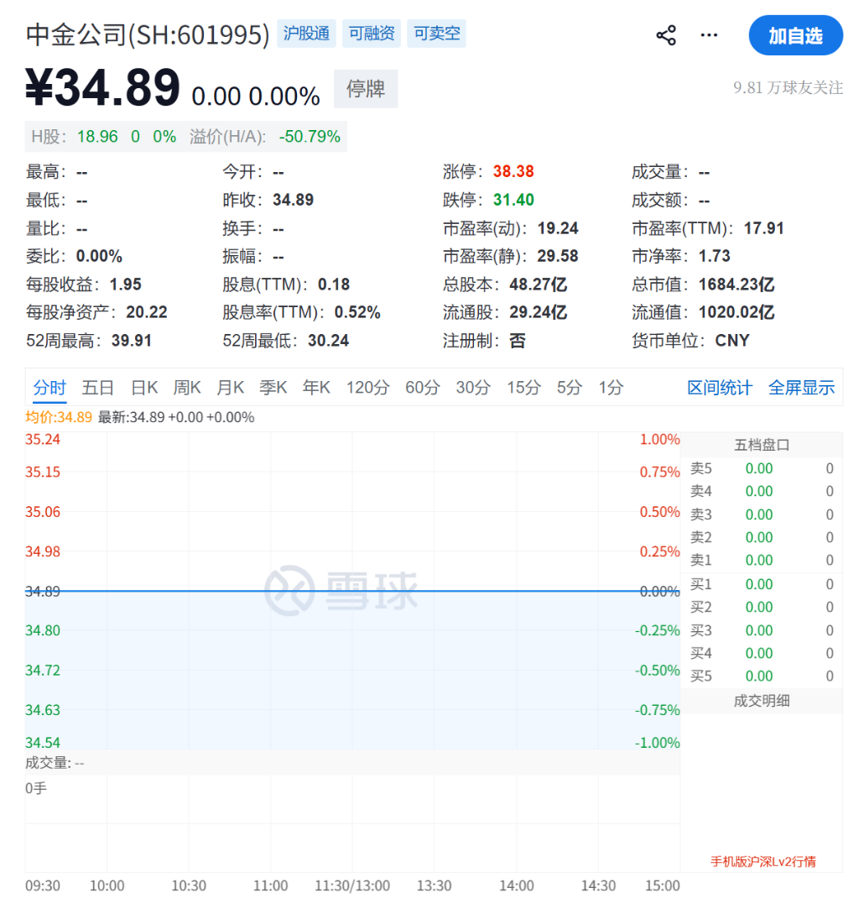Viewport: 859px width, 919px height.
Task: Switch to the 季K chart tab
Action: tap(273, 388)
